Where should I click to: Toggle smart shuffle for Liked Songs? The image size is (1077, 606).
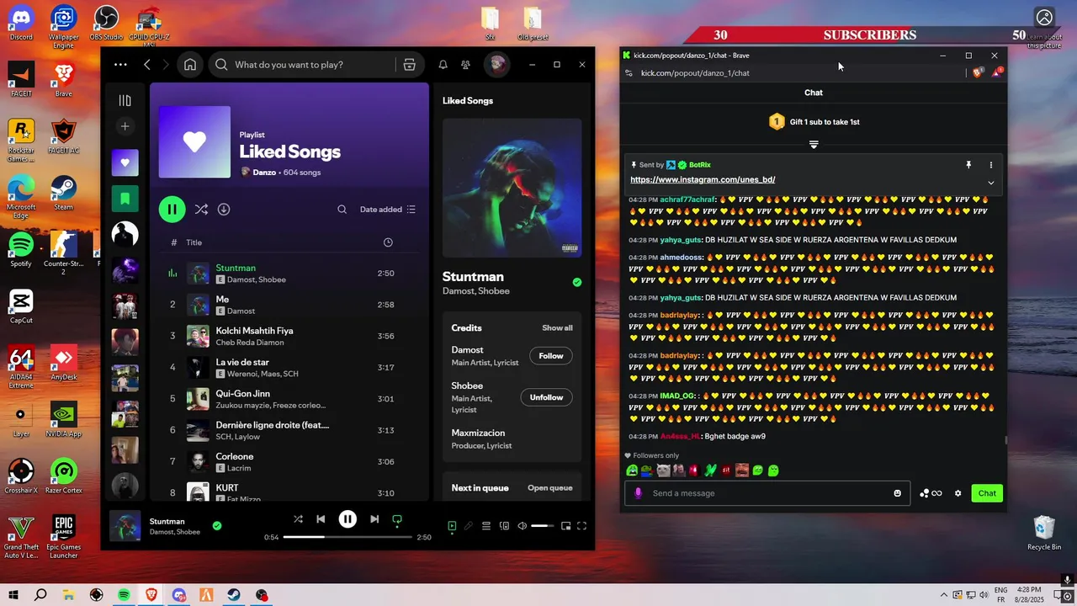[201, 210]
